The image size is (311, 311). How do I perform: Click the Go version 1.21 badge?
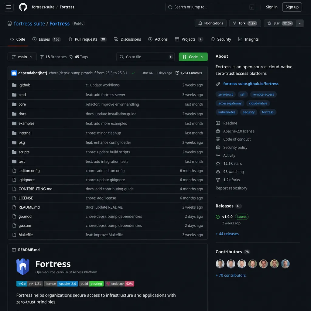click(29, 284)
